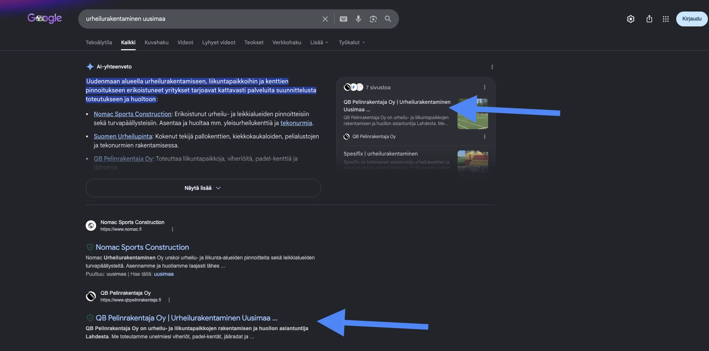Click the Spesifix card thumbnail image
The height and width of the screenshot is (351, 709).
[473, 161]
